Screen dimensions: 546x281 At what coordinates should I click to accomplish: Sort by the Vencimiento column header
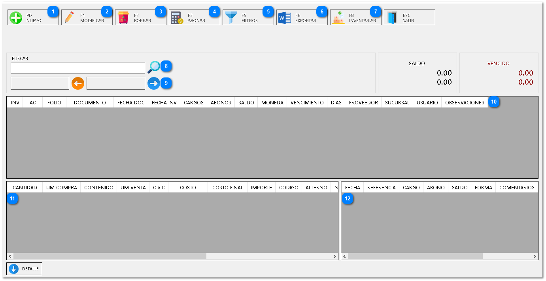(x=307, y=103)
